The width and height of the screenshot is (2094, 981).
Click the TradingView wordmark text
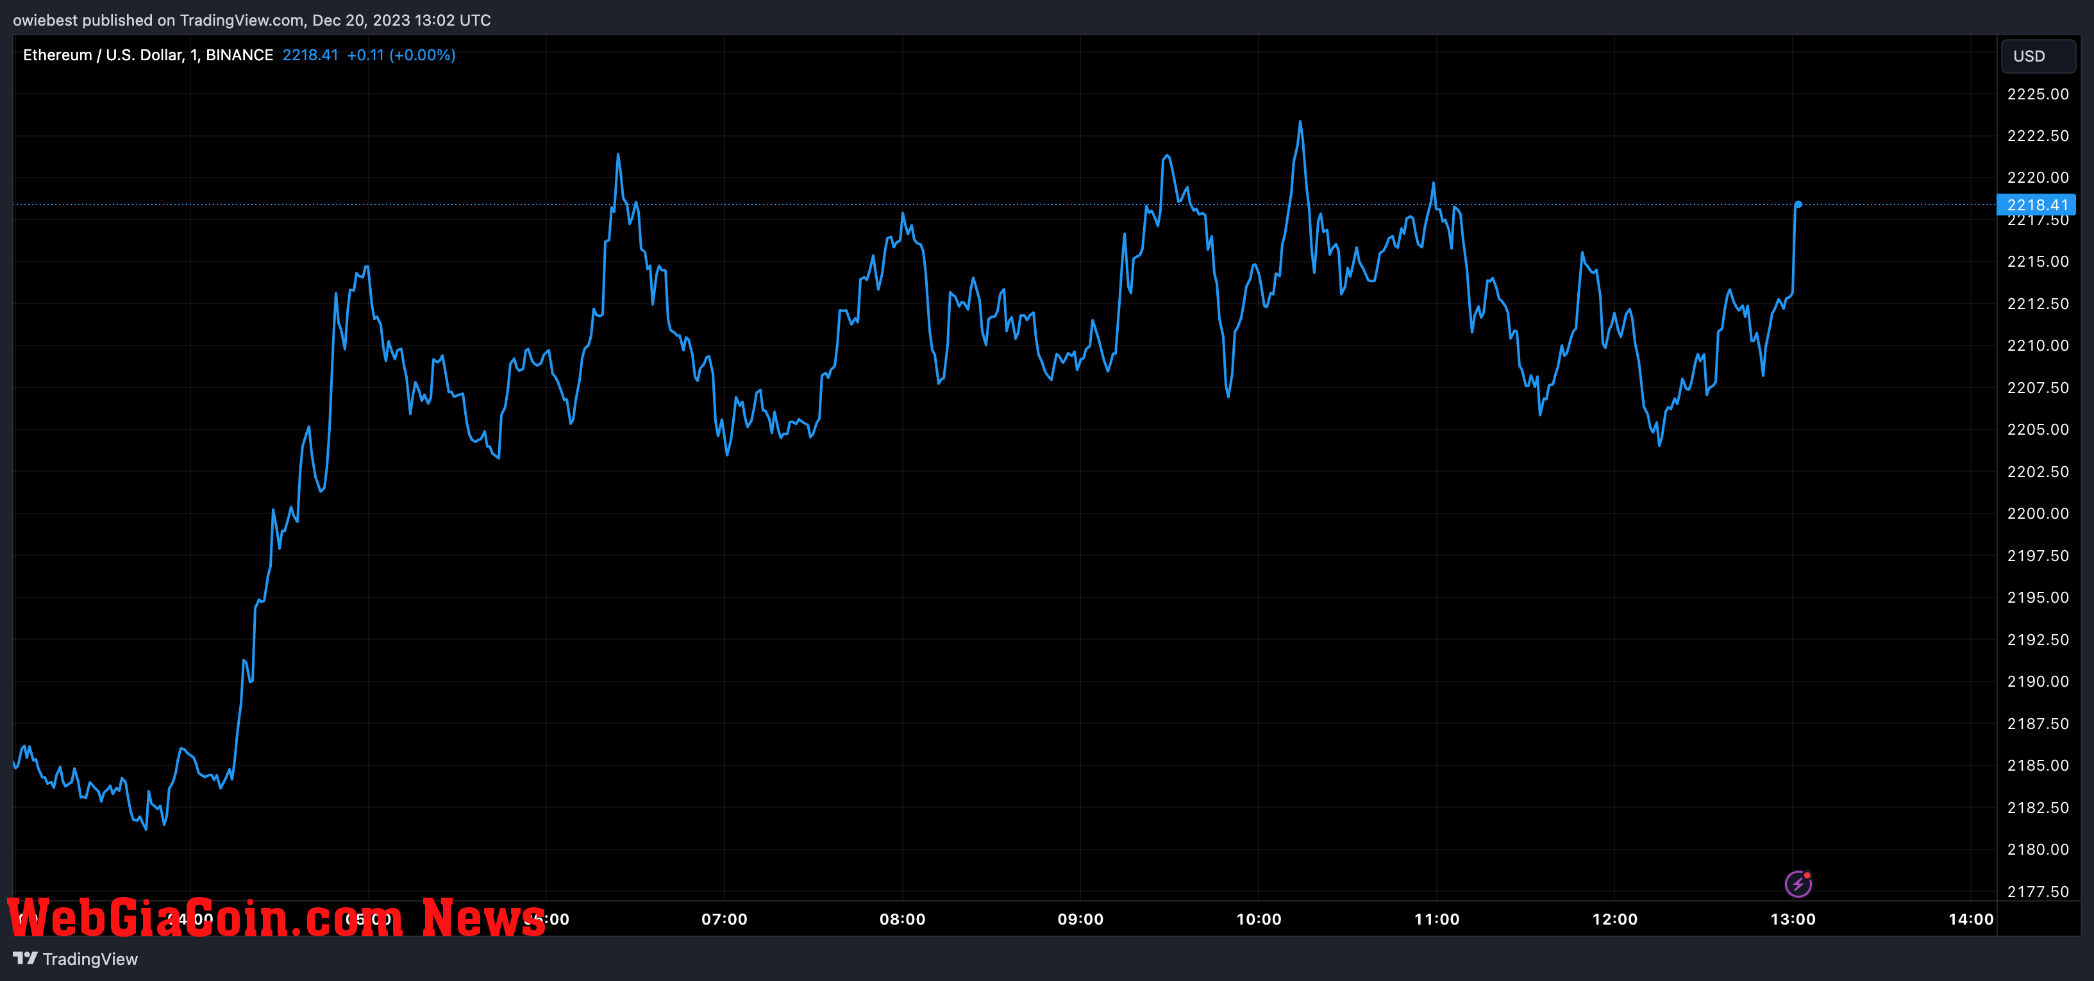(x=90, y=959)
